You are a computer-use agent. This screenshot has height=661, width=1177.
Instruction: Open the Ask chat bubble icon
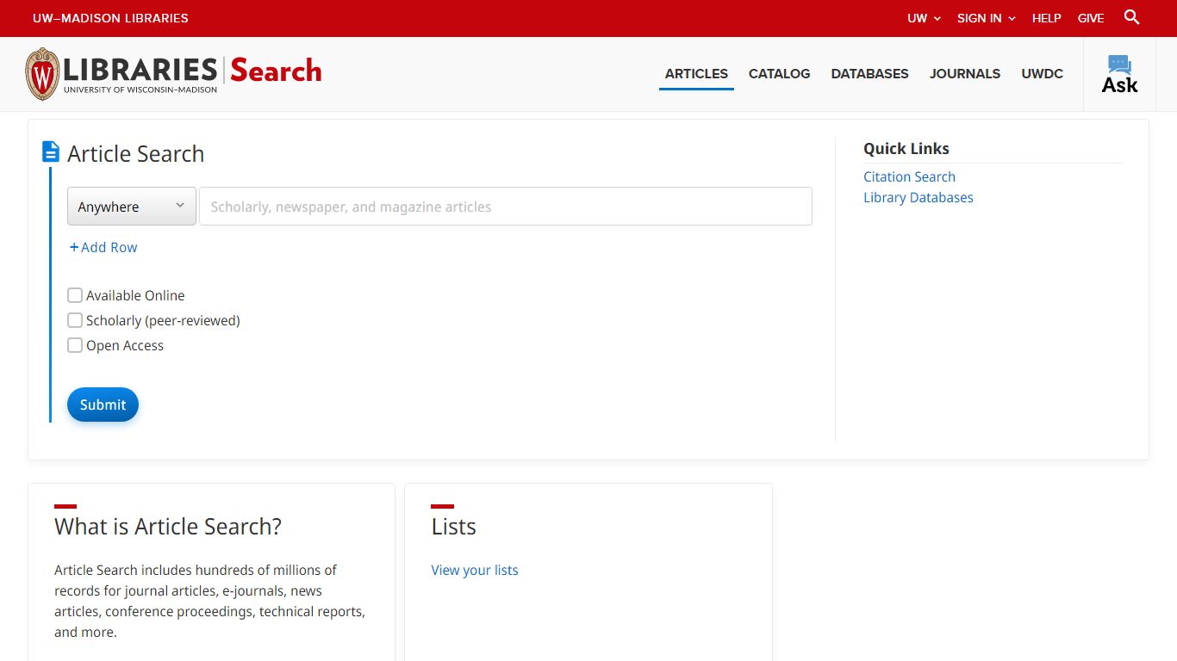coord(1119,74)
